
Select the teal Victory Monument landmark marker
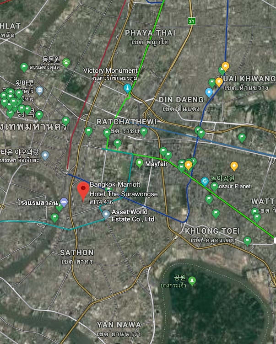pos(127,88)
